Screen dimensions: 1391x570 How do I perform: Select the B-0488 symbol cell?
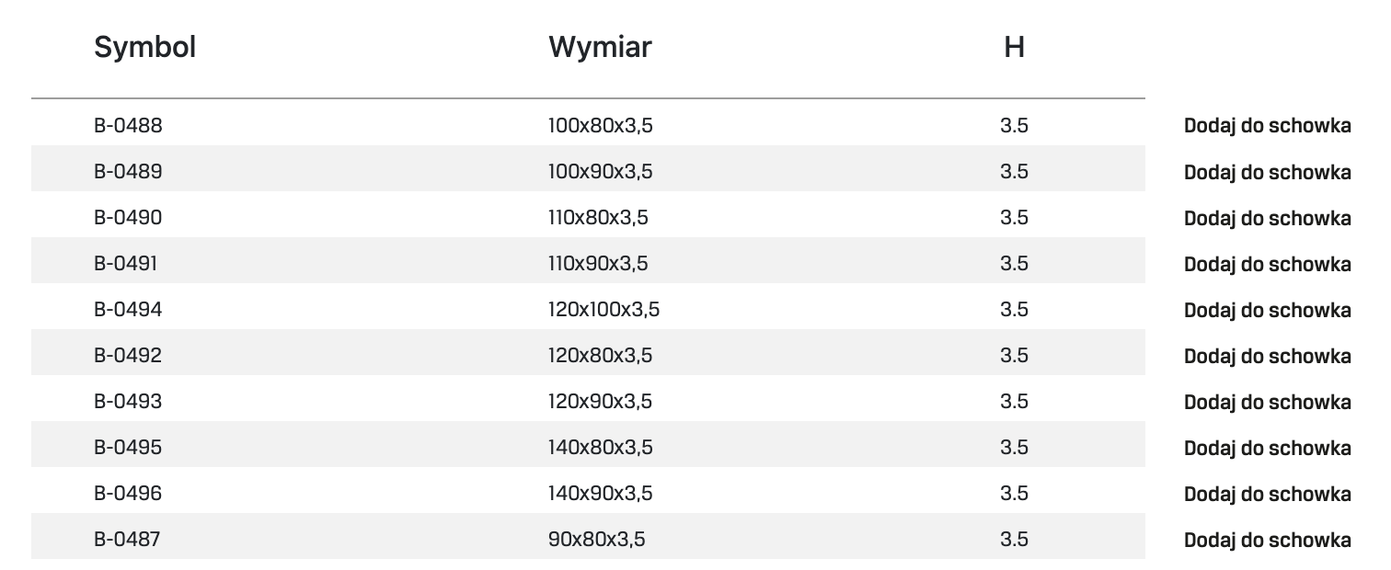coord(128,126)
